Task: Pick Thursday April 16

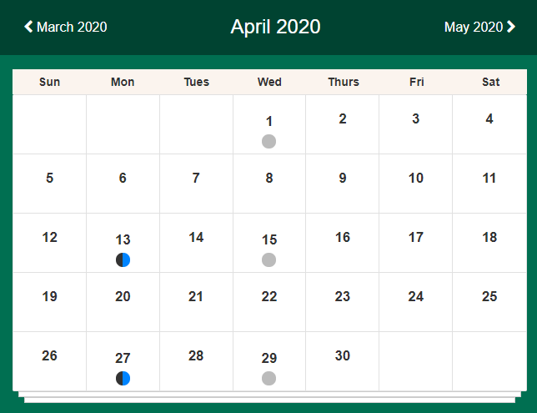Action: click(343, 237)
